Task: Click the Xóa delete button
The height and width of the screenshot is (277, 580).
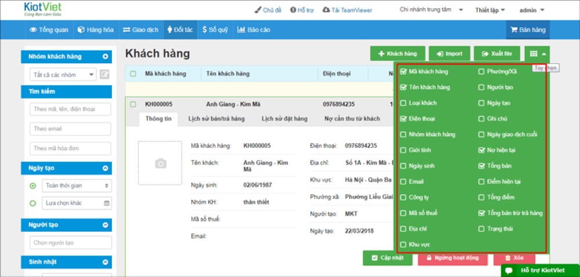Action: tap(514, 258)
